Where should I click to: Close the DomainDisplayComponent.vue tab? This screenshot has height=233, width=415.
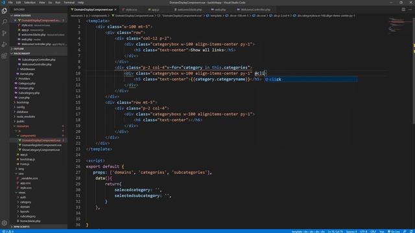click(x=115, y=10)
